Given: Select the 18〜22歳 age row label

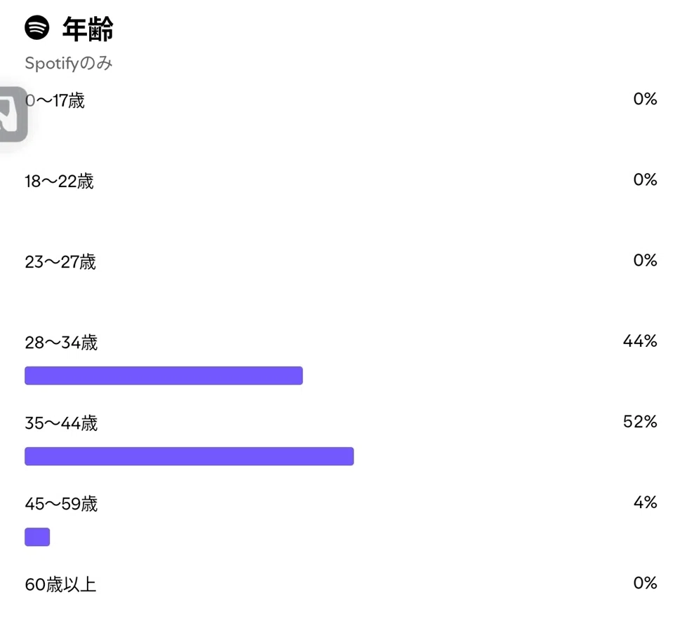Looking at the screenshot, I should point(59,182).
